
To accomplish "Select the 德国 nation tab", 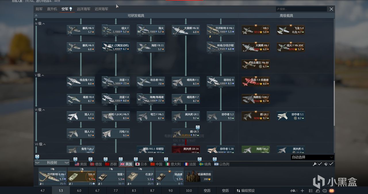I will coord(96,164).
